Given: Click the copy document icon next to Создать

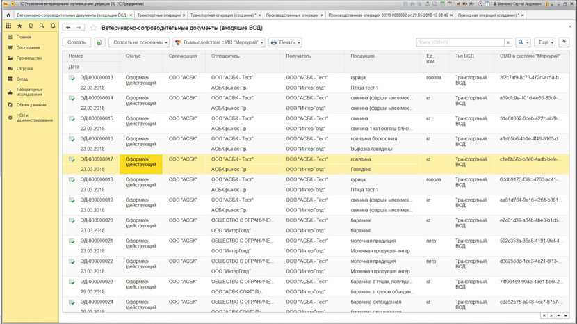Looking at the screenshot, I should pyautogui.click(x=99, y=42).
